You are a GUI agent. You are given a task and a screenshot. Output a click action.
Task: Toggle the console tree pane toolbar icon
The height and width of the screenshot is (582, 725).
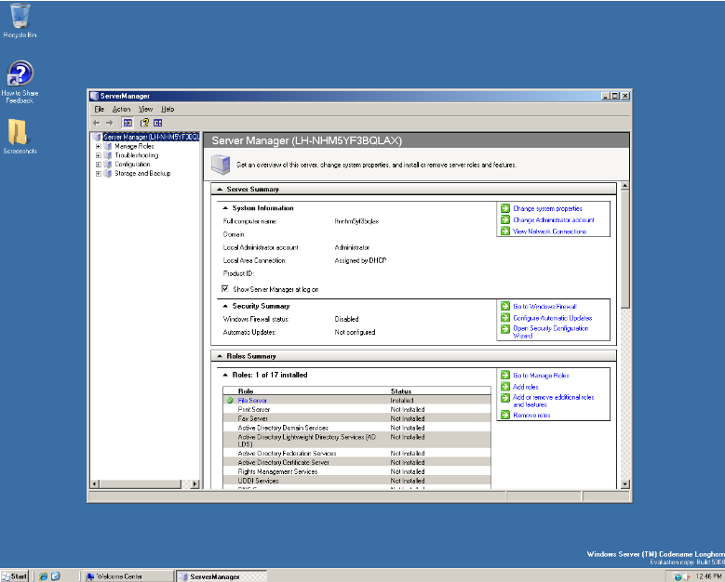128,123
